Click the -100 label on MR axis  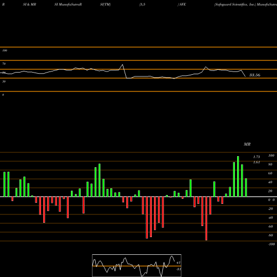coord(271,244)
